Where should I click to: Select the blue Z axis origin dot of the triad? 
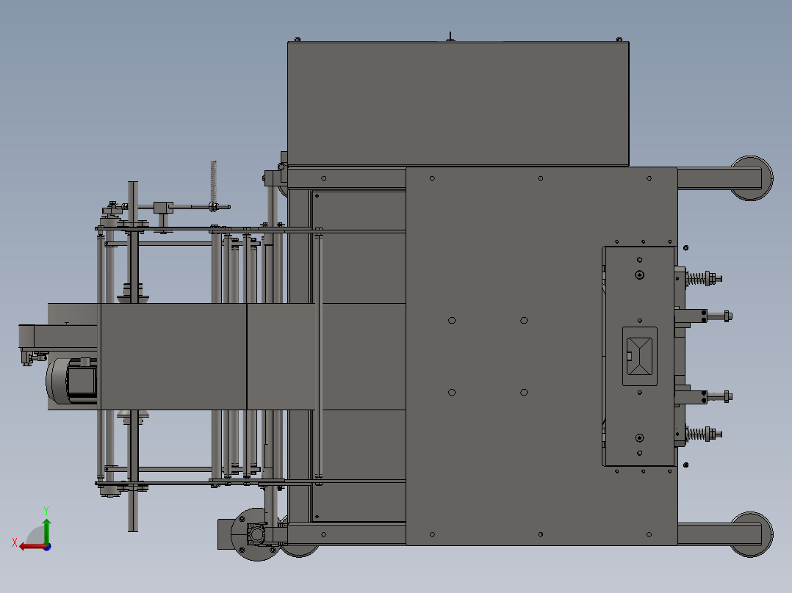[47, 547]
